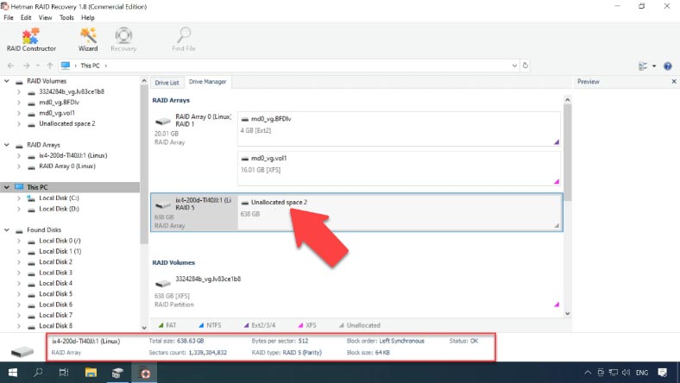Select RAID Array 0 drive icon in Drive Manager
The image size is (680, 383).
[x=163, y=121]
